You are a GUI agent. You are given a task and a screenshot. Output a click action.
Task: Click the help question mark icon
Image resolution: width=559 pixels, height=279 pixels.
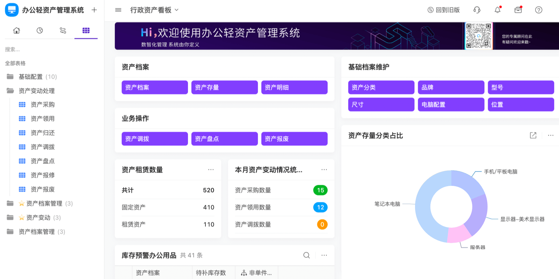tap(538, 10)
